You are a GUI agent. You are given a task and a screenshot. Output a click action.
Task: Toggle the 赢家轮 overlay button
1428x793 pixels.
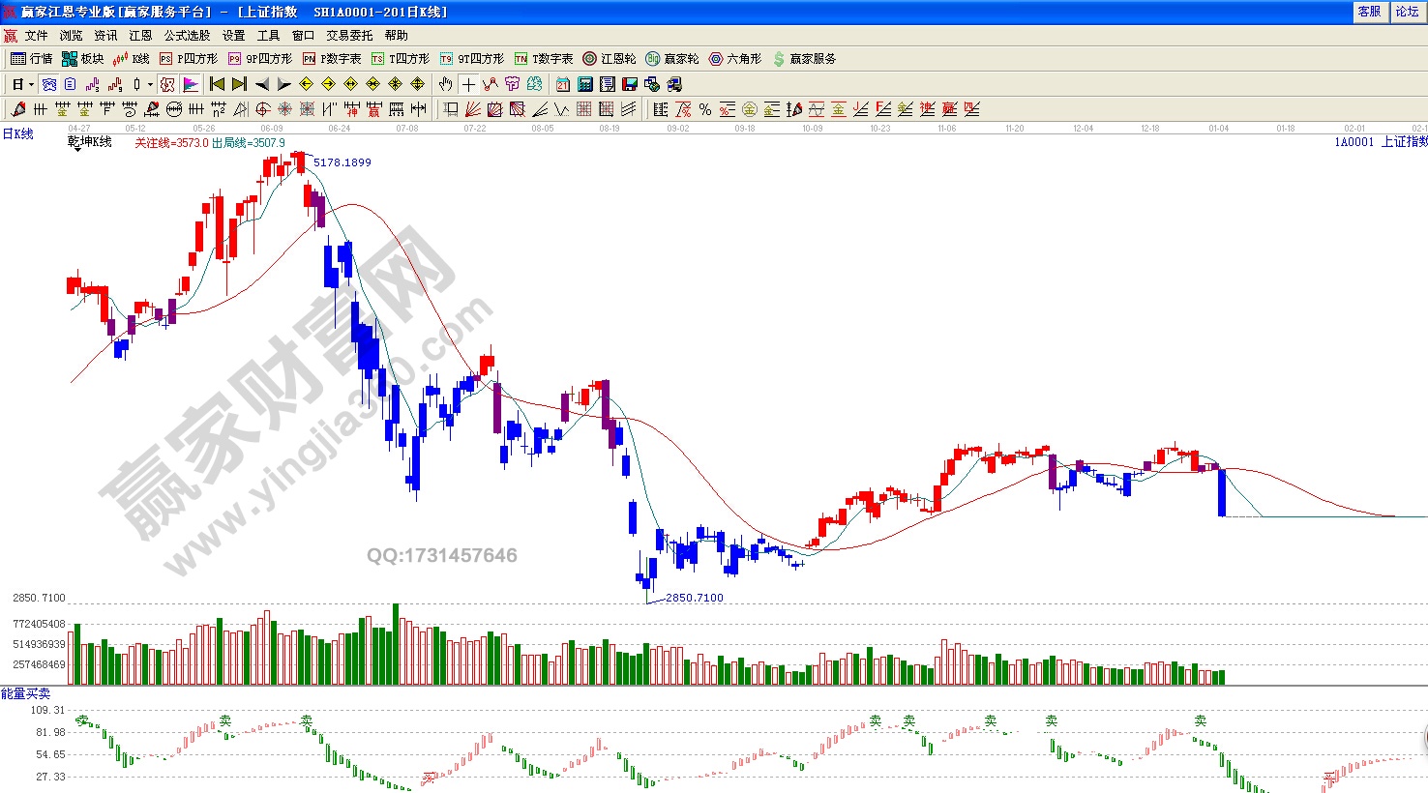pos(672,59)
